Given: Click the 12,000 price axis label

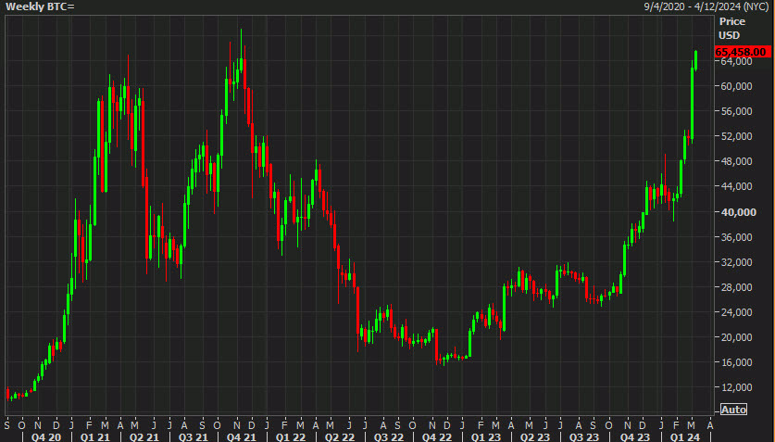Looking at the screenshot, I should click(736, 387).
